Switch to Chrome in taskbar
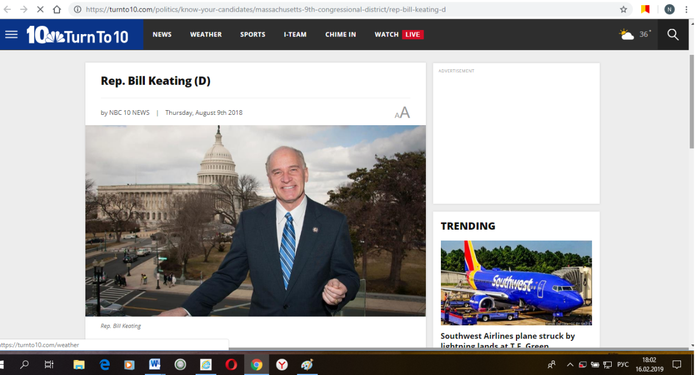The height and width of the screenshot is (375, 696). [256, 365]
